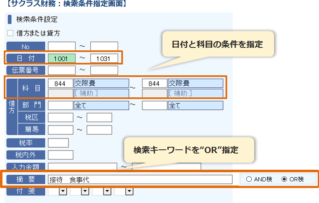319x203 pixels.
Task: Open the third 付箋 dropdown arrow
Action: 107,191
